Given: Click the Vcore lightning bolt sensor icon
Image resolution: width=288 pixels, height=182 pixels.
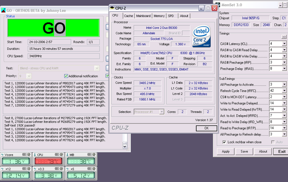Looking at the screenshot, I should 3,155.
